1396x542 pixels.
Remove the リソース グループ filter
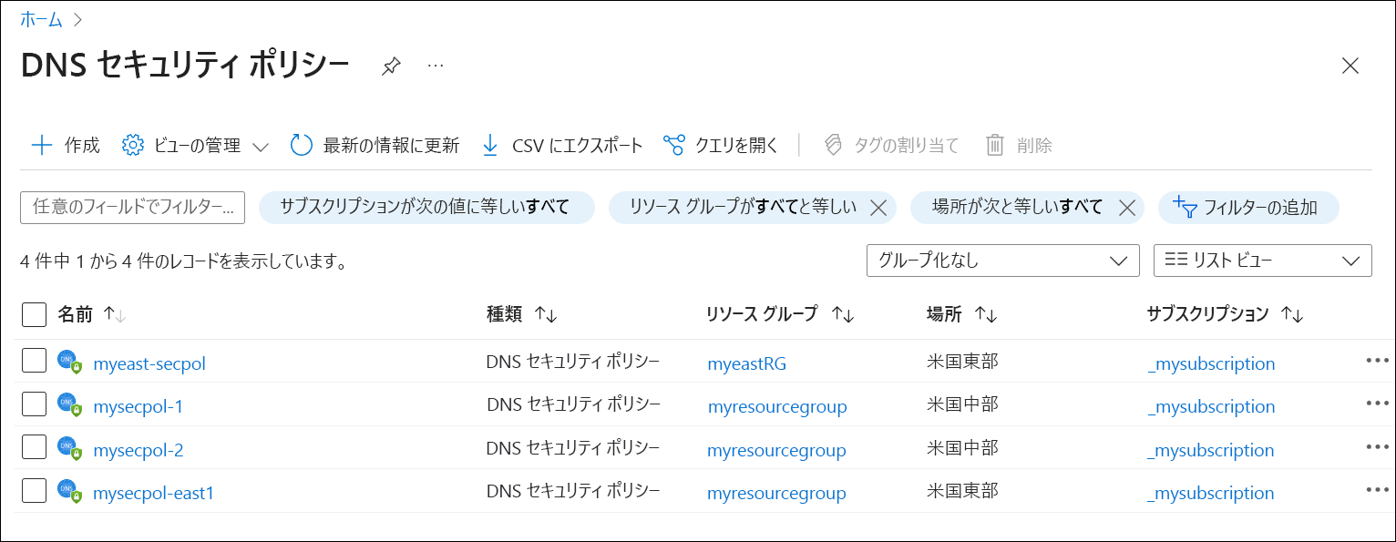(x=878, y=208)
